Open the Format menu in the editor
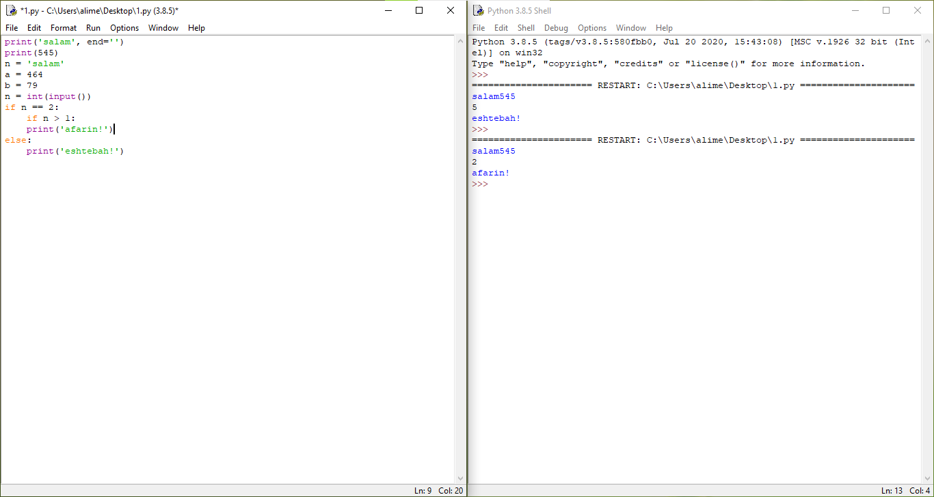 pyautogui.click(x=64, y=28)
